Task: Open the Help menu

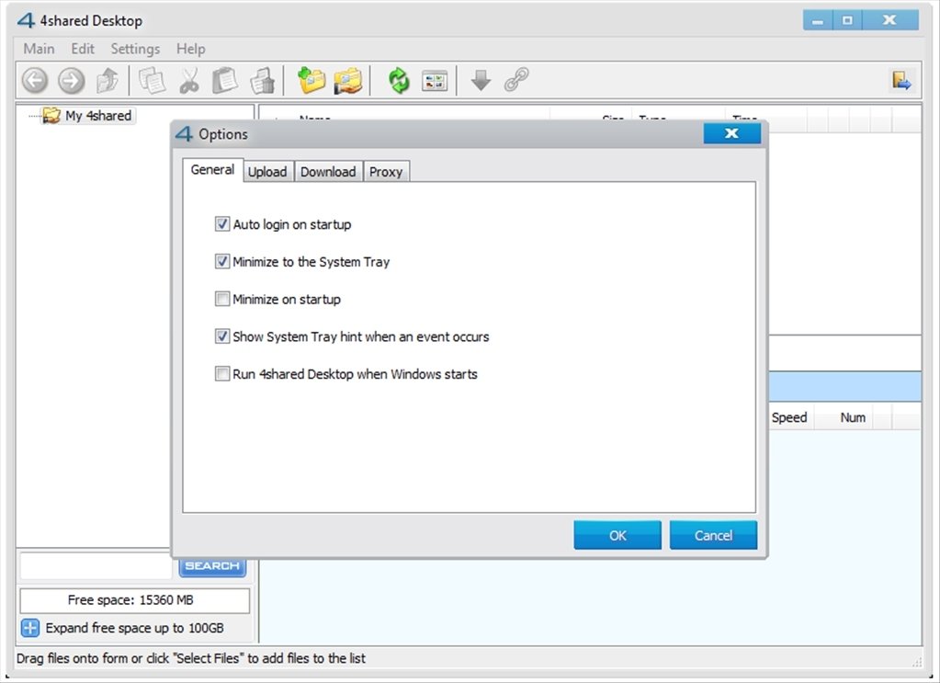Action: (190, 49)
